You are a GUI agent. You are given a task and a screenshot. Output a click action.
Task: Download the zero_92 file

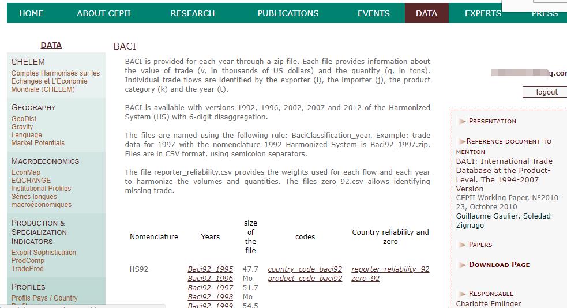tap(365, 279)
